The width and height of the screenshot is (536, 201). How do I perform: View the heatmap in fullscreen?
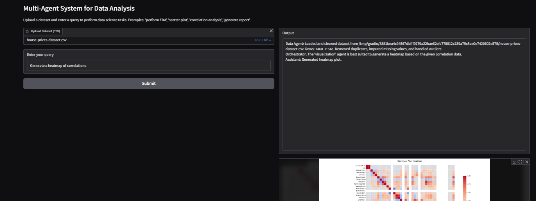(x=520, y=162)
